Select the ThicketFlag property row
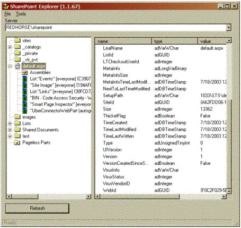241x228 pixels. pos(161,116)
